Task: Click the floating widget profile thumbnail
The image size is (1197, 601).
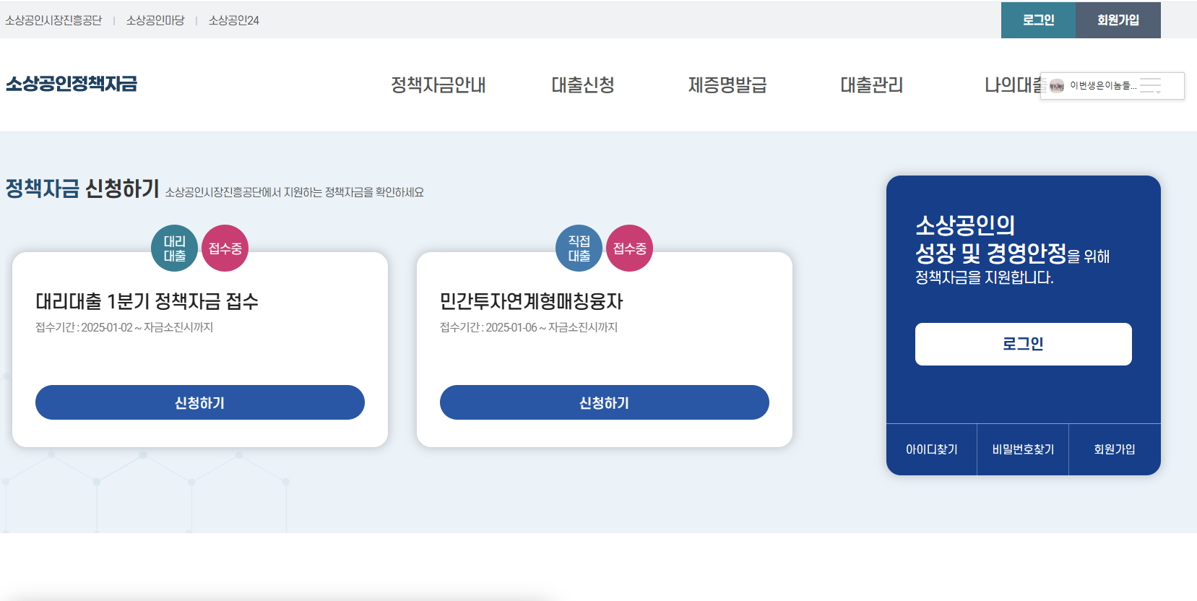Action: 1057,86
